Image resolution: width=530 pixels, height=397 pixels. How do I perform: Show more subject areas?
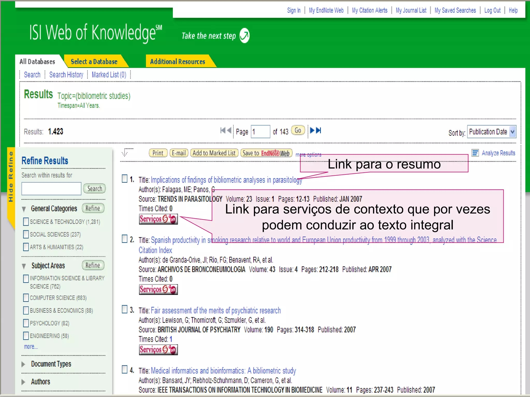tap(31, 347)
